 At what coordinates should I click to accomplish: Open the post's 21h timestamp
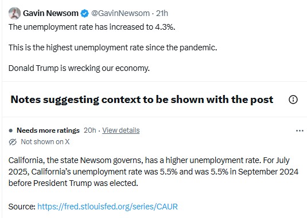click(x=162, y=13)
